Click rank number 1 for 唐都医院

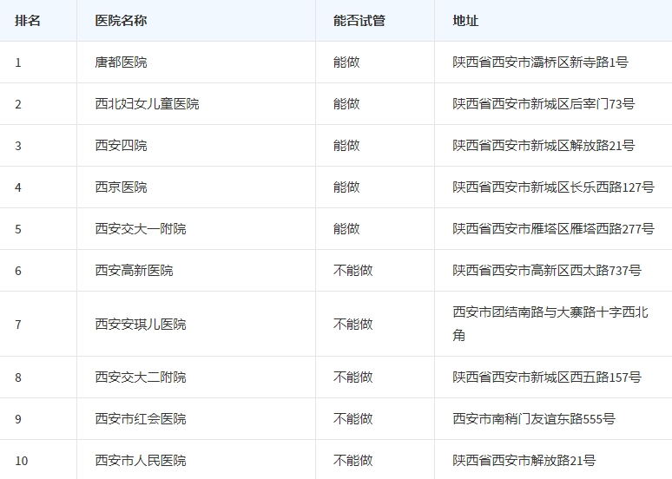pos(18,62)
